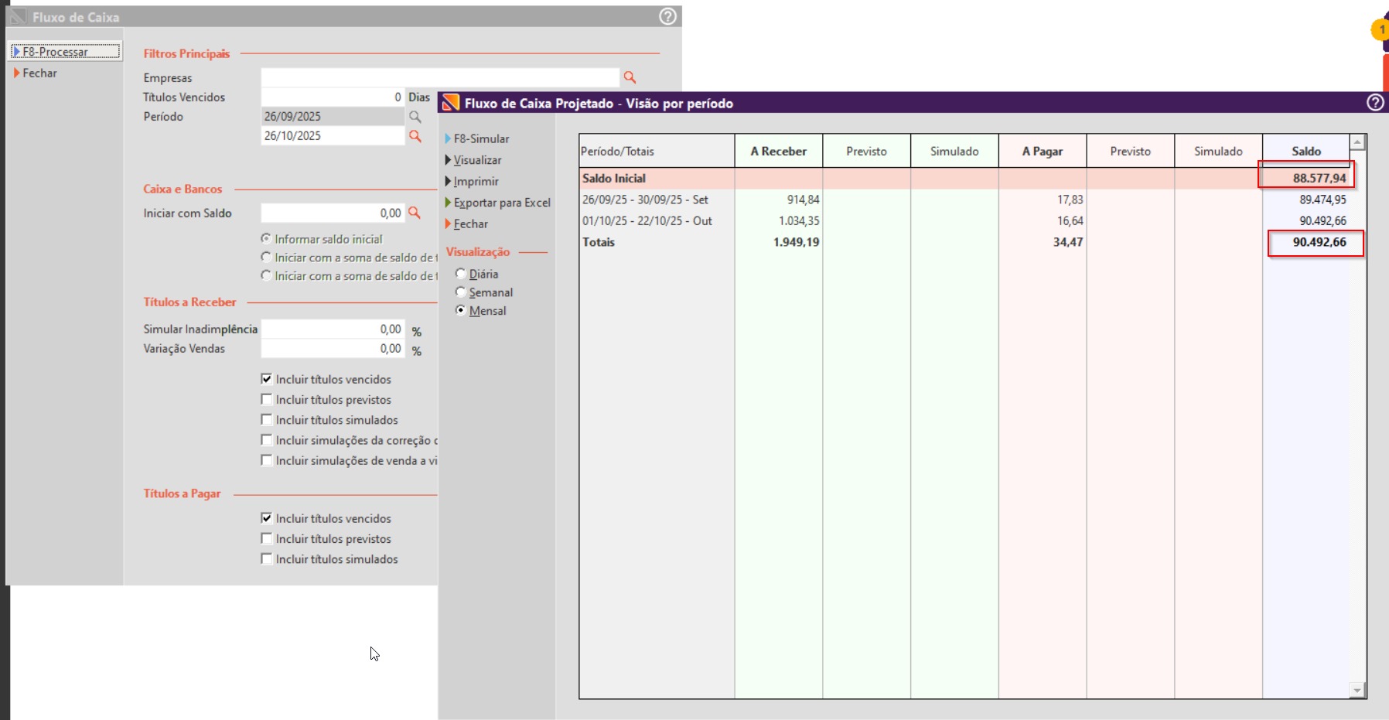Open the lookup beside Iniciar com Saldo
The width and height of the screenshot is (1389, 720).
coord(415,213)
